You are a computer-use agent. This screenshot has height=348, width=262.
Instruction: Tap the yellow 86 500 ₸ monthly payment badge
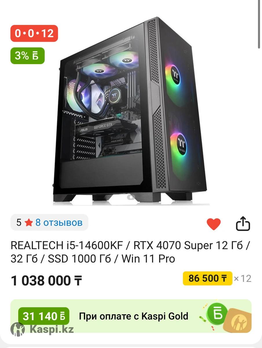[x=207, y=278]
